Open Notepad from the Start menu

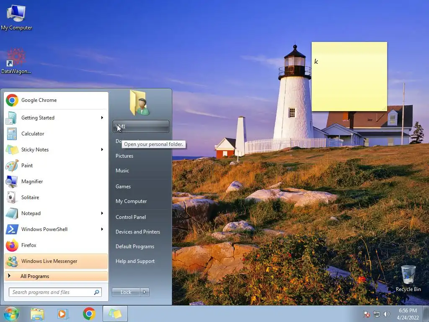click(56, 213)
